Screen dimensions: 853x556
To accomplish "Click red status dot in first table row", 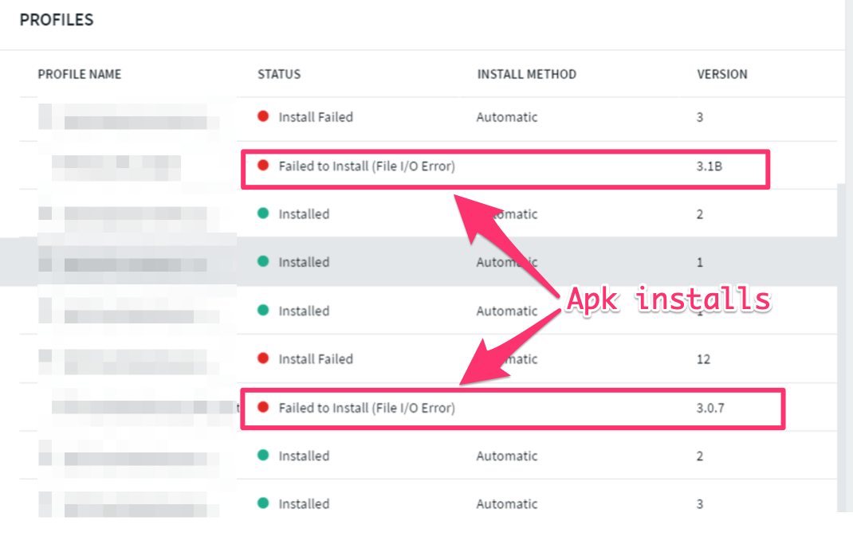I will (263, 116).
